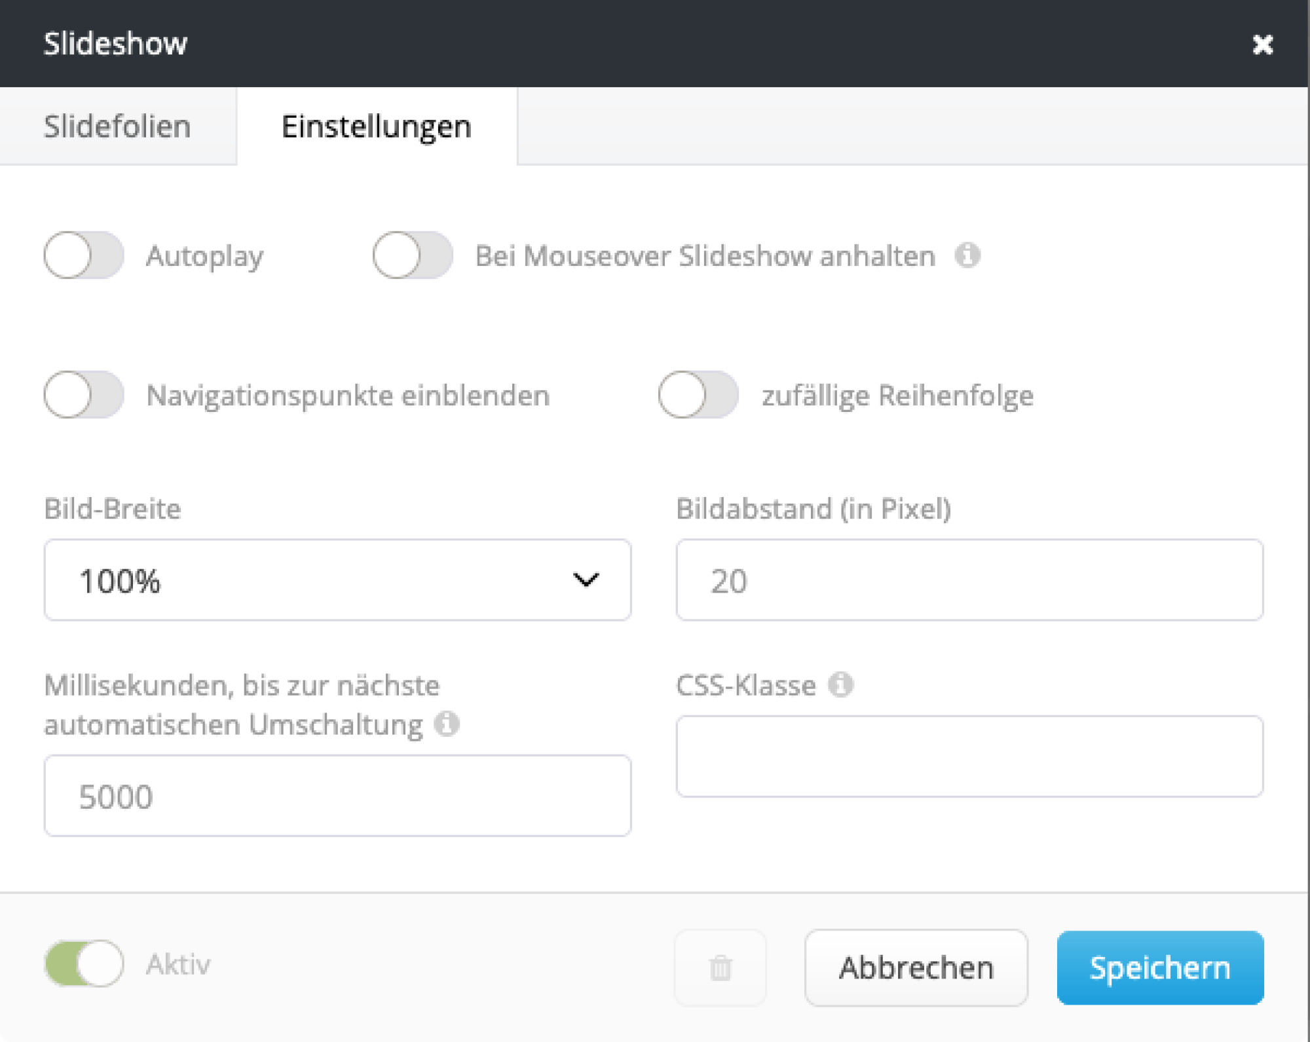Open the Bild-Breite dropdown
This screenshot has width=1310, height=1042.
(x=337, y=580)
